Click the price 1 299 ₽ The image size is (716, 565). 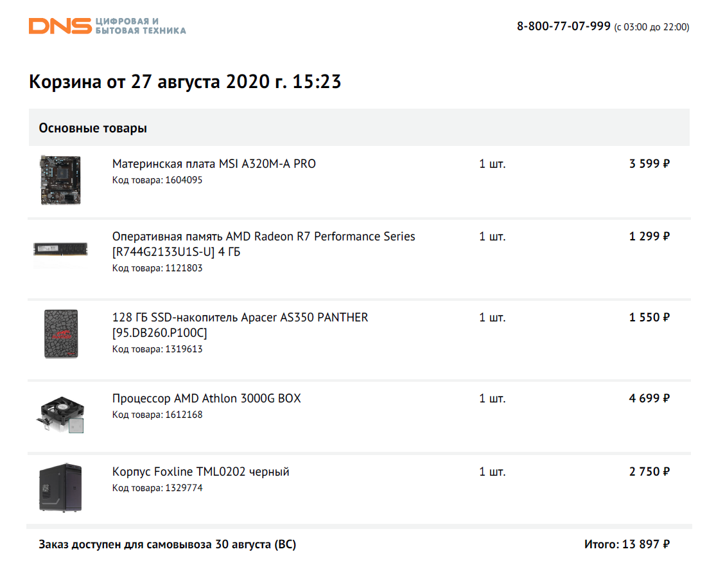649,237
